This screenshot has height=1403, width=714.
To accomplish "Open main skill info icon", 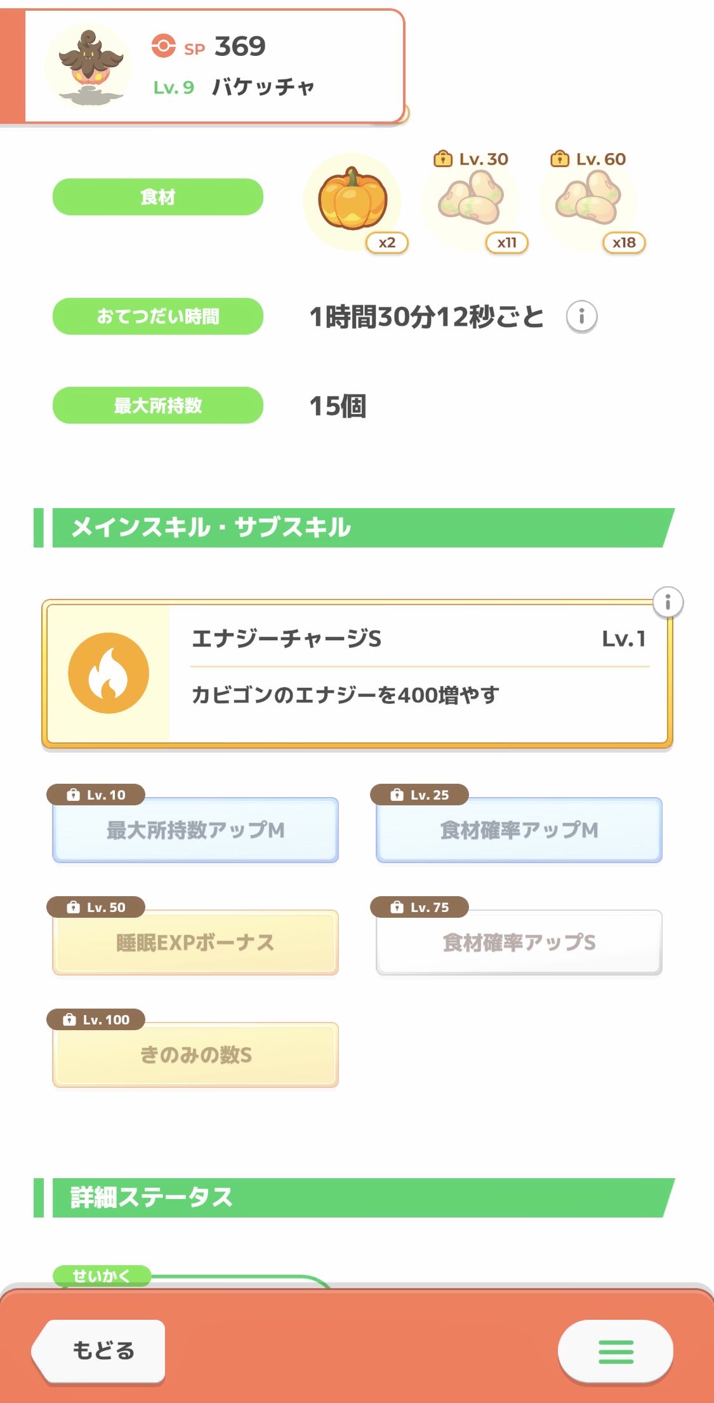I will [668, 601].
